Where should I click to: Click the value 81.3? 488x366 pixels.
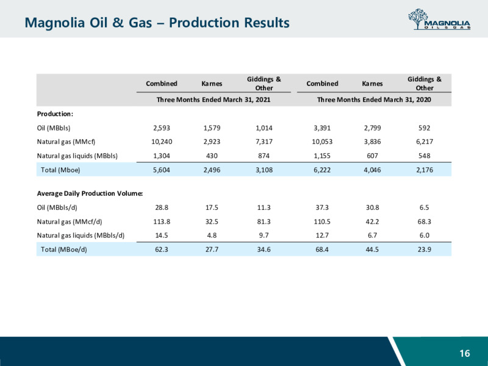[264, 221]
